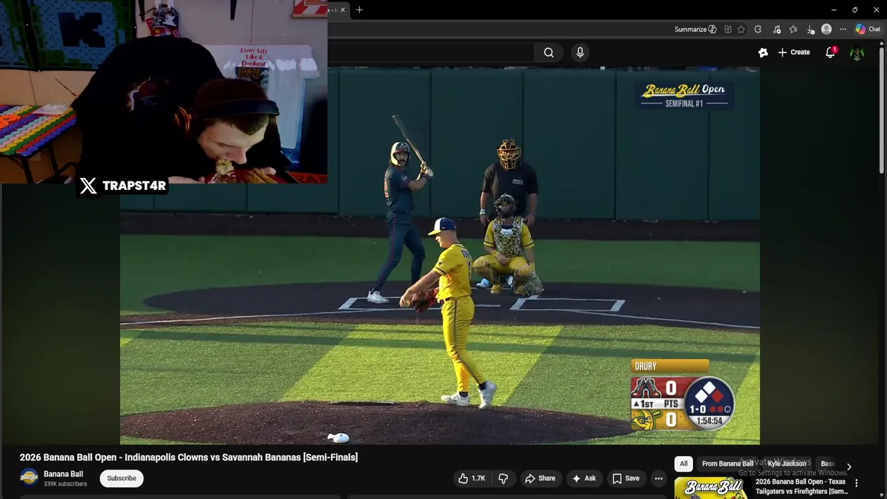Screen dimensions: 887x499
Task: Click the Banana Ball Open Semifinal logo
Action: coord(683,95)
